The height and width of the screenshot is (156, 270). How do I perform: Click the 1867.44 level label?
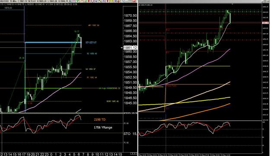point(94,25)
